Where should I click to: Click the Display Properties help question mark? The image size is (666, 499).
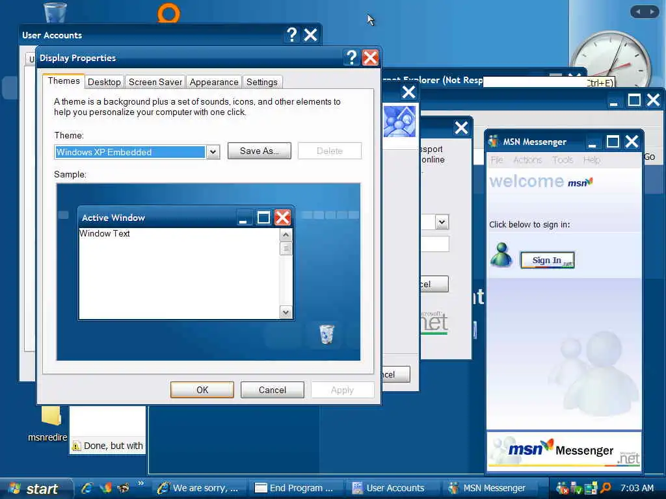(351, 57)
